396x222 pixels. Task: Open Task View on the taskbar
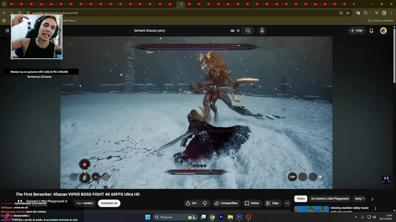coord(203,217)
